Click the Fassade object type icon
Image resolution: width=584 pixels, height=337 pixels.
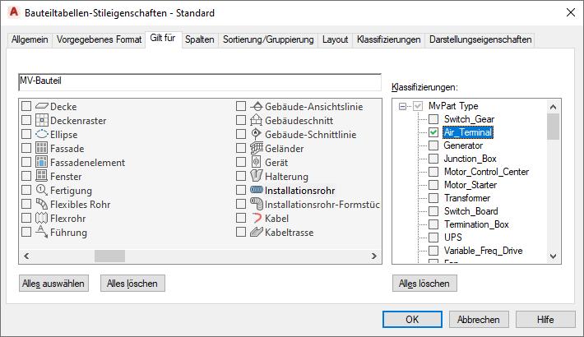(42, 149)
